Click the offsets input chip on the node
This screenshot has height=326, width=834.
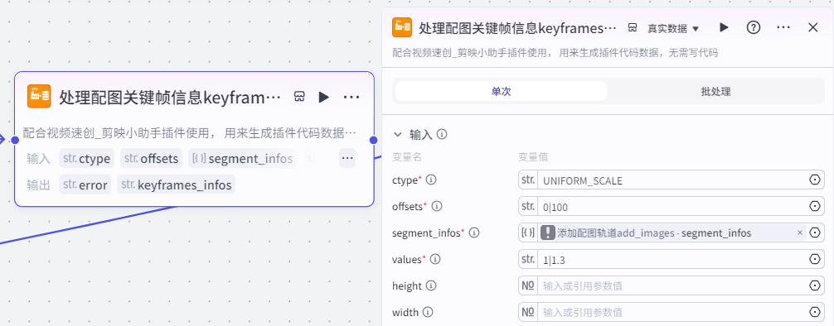[152, 158]
